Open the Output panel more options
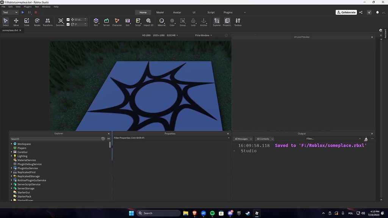The width and height of the screenshot is (388, 218). click(372, 139)
